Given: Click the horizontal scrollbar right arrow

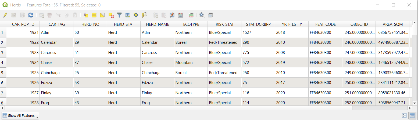Looking at the screenshot, I should point(410,108).
